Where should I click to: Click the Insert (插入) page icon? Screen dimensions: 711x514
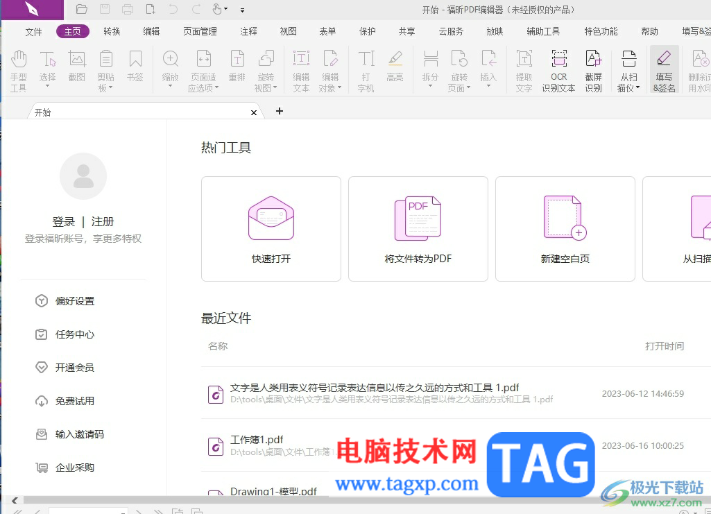tap(488, 60)
